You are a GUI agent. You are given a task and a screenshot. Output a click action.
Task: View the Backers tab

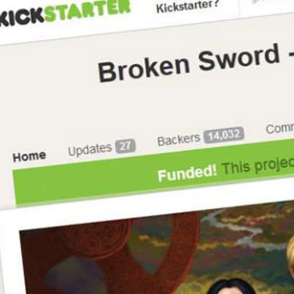pos(178,139)
